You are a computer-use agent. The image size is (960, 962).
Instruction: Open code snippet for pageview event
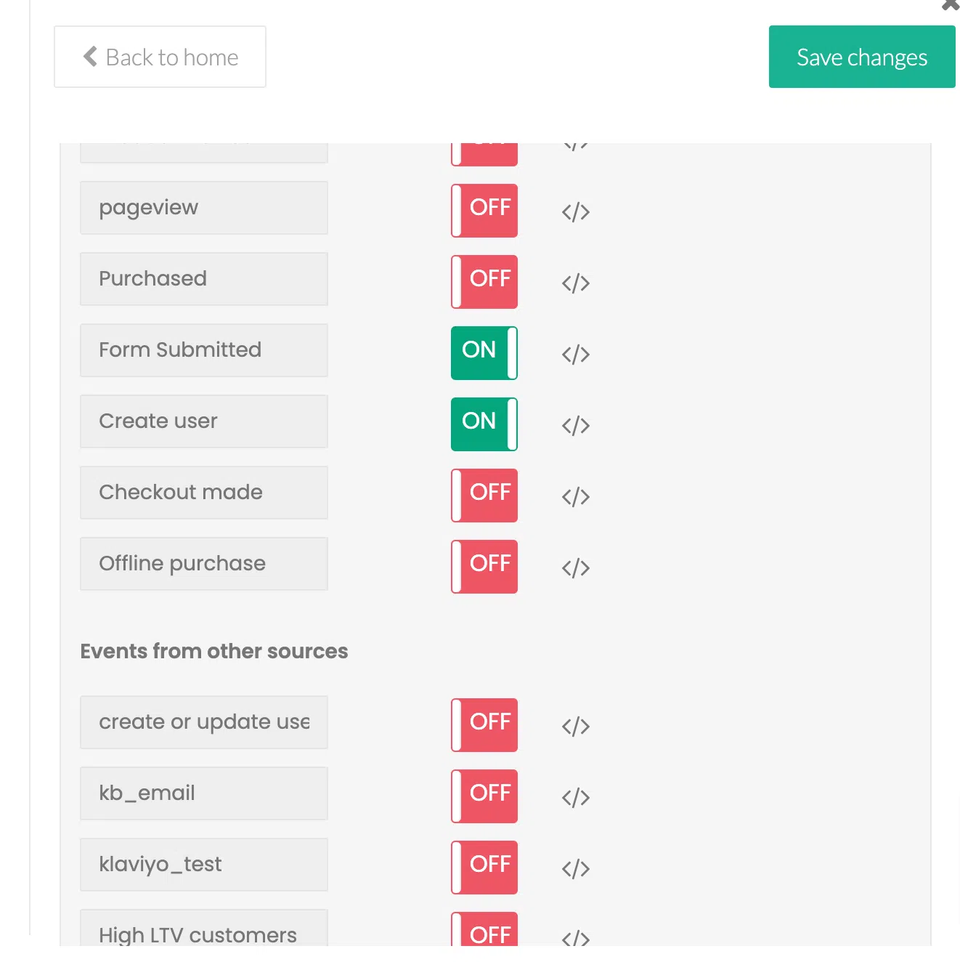575,212
